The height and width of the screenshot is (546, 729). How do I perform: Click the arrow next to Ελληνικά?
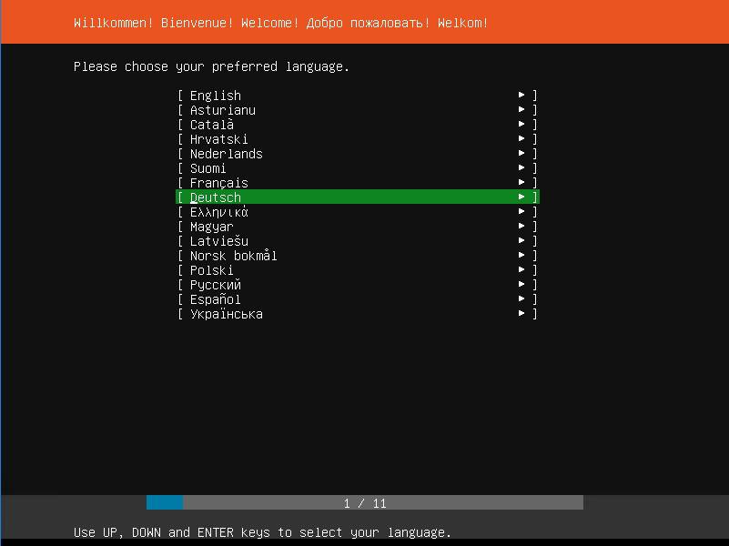[x=521, y=212]
